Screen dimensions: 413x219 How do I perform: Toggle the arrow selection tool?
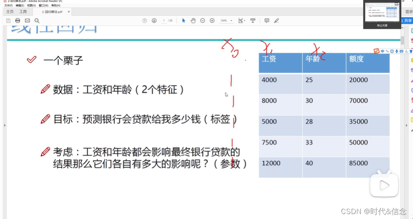click(184, 21)
